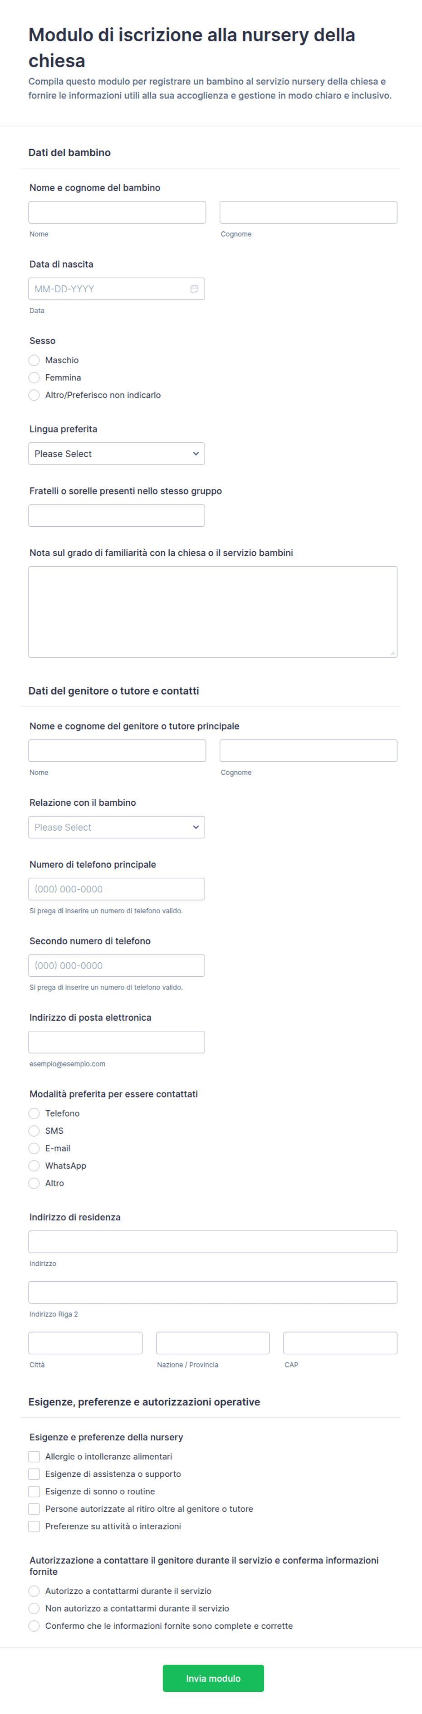422x1714 pixels.
Task: Enable Preferenze su attività o interazioni checkbox
Action: pyautogui.click(x=34, y=1526)
